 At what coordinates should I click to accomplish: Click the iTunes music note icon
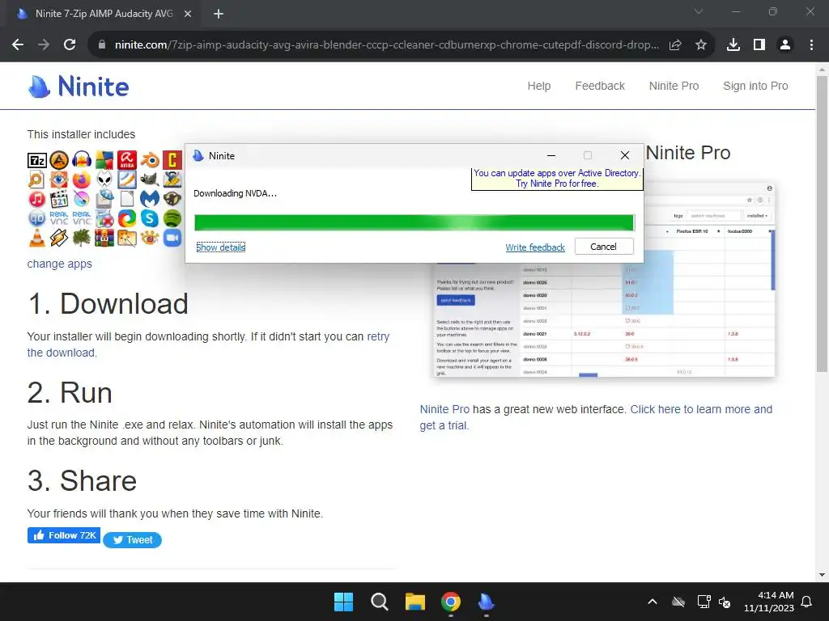37,199
